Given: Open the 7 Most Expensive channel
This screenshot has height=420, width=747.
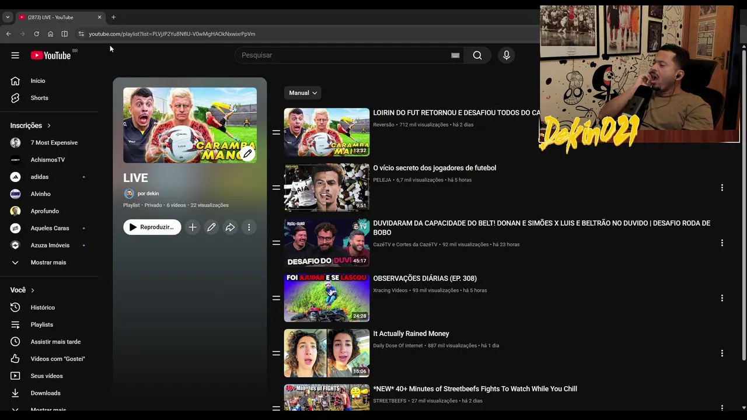Looking at the screenshot, I should 54,143.
